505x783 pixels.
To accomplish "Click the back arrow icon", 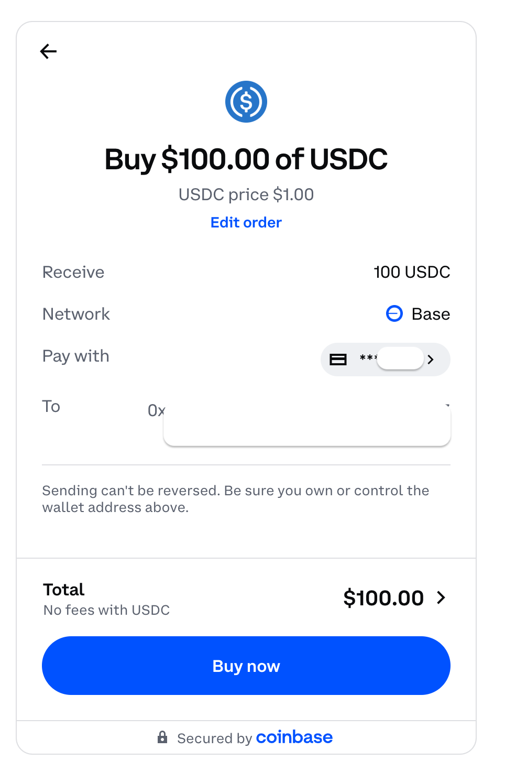I will (x=48, y=51).
